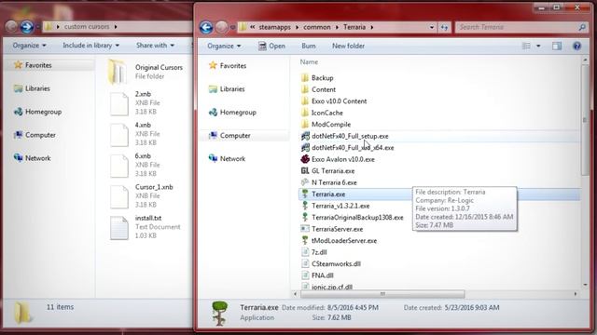The width and height of the screenshot is (597, 335).
Task: Select the IconCache folder icon
Action: tap(305, 113)
